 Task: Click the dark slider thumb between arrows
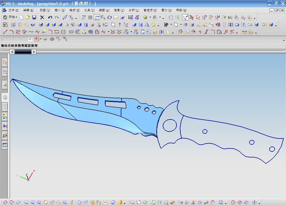tap(23, 52)
